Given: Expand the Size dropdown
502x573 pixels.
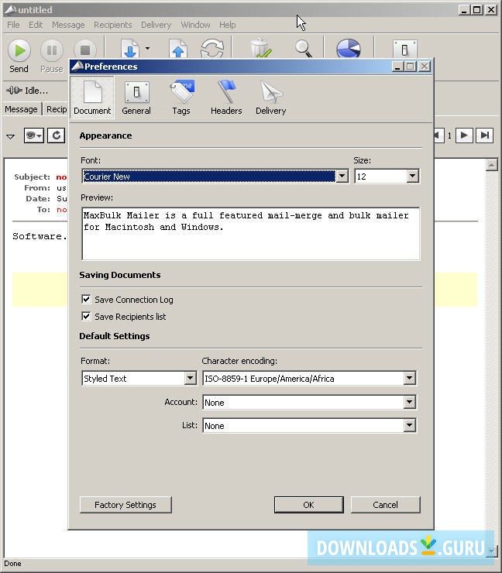Looking at the screenshot, I should coord(412,176).
